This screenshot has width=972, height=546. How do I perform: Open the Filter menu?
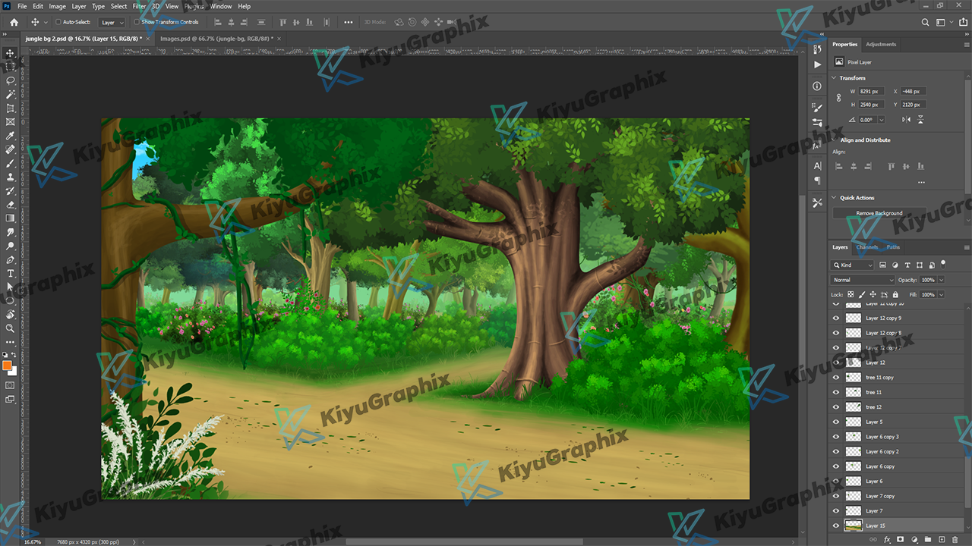pyautogui.click(x=139, y=6)
